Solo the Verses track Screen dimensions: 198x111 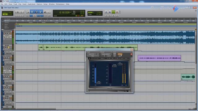(9, 47)
